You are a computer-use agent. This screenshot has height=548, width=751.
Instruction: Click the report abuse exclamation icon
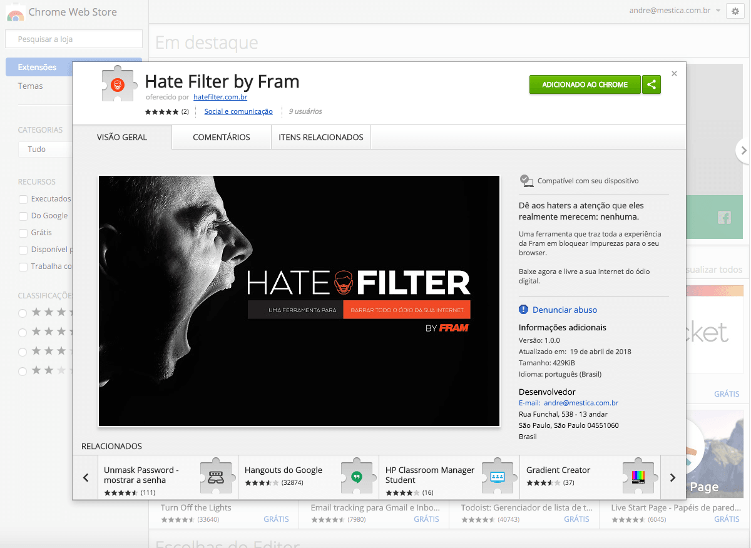[x=524, y=310]
